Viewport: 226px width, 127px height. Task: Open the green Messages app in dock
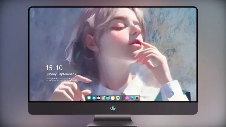pyautogui.click(x=89, y=98)
